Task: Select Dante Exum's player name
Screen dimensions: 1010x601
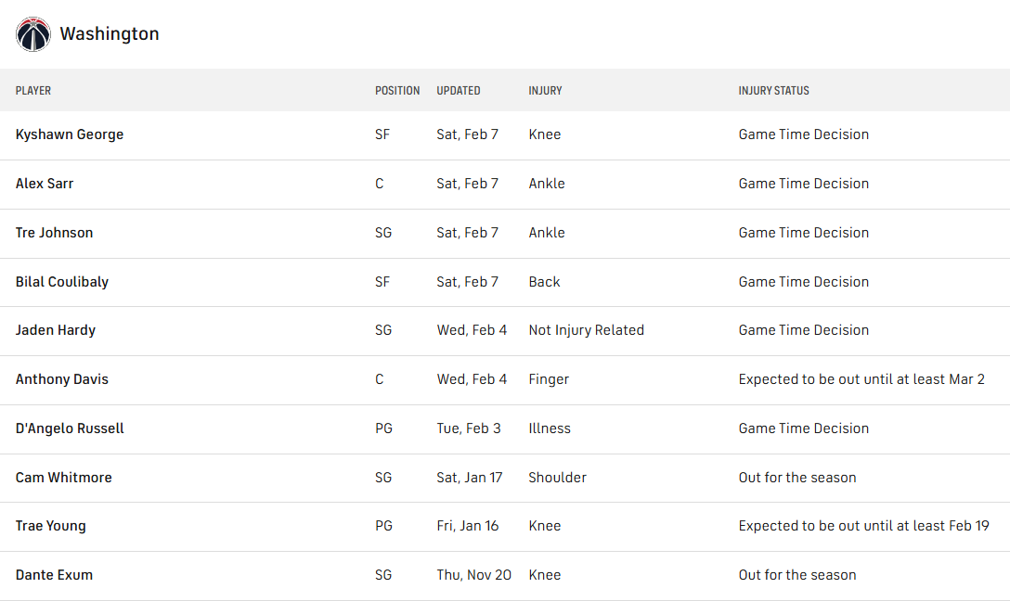Action: pos(54,575)
